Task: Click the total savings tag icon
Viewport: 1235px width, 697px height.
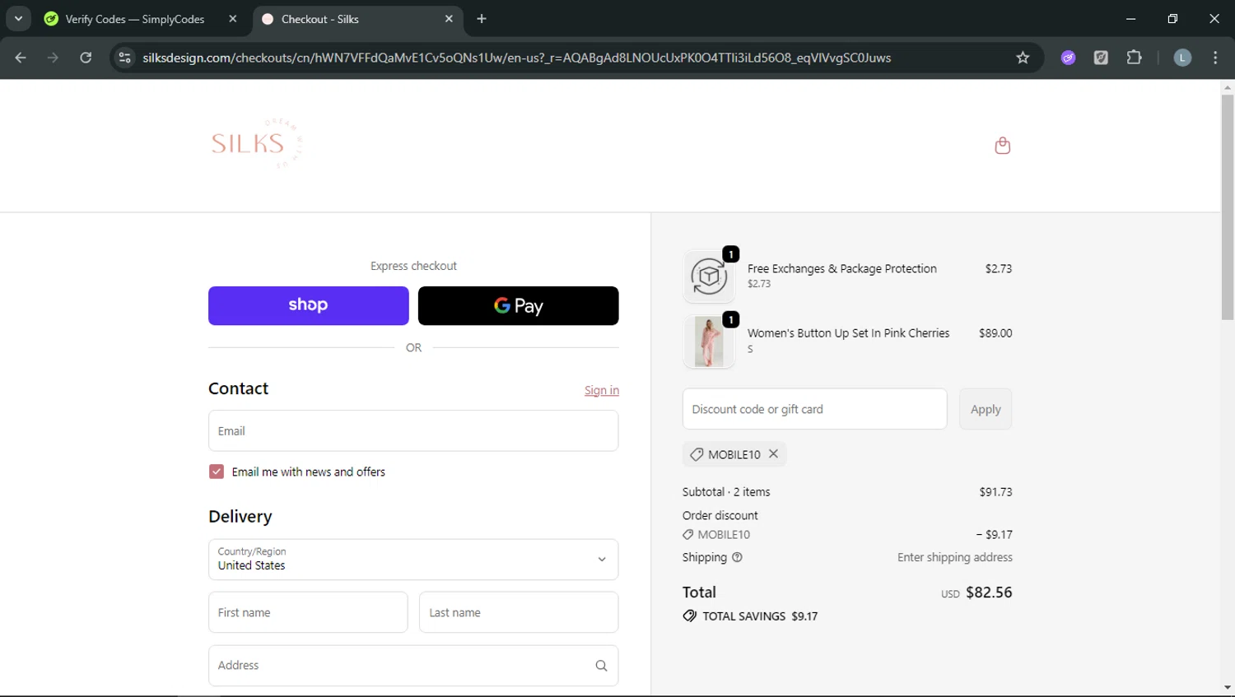Action: [689, 616]
